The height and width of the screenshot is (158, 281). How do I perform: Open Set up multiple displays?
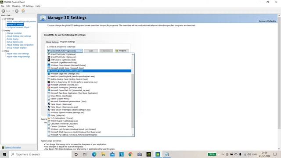pos(17,48)
